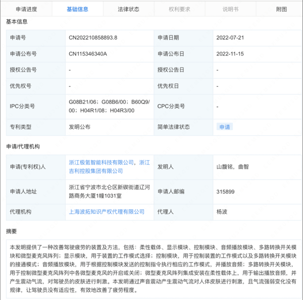Click the 授权公告号 label cell

[36, 70]
